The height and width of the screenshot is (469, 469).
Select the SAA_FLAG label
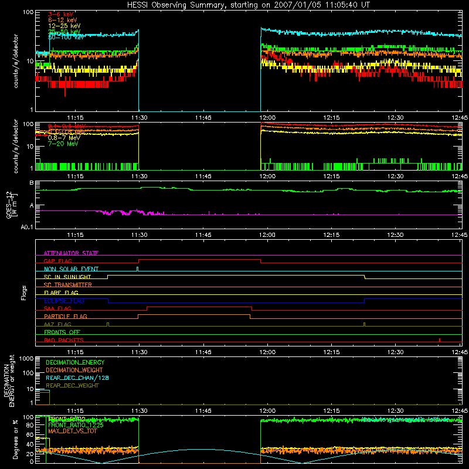pyautogui.click(x=57, y=308)
